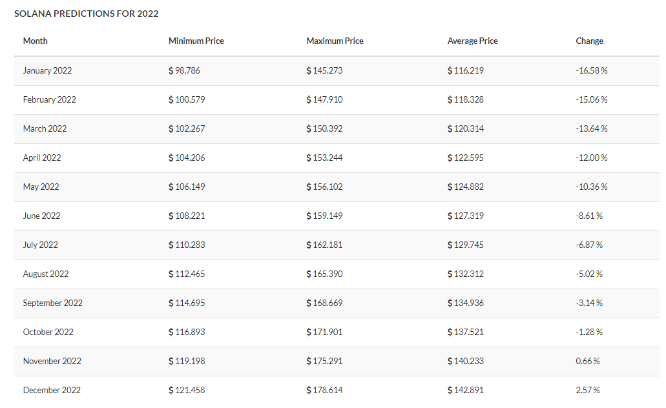Select the August 2022 row label
The width and height of the screenshot is (666, 408).
[x=45, y=274]
